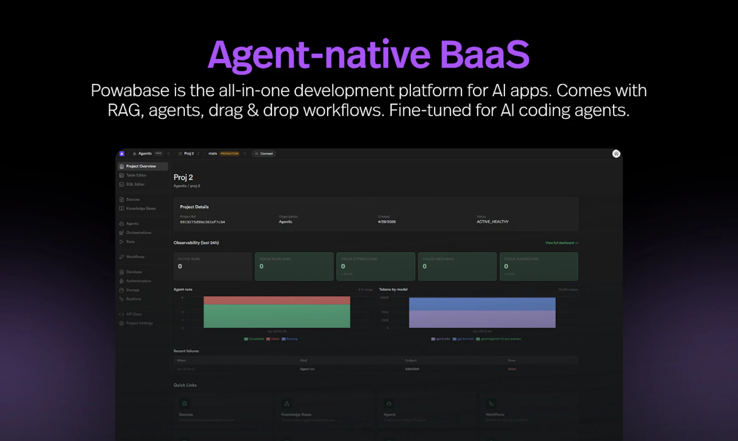Click the Storage item in the sidebar
Viewport: 738px width, 441px height.
(143, 290)
